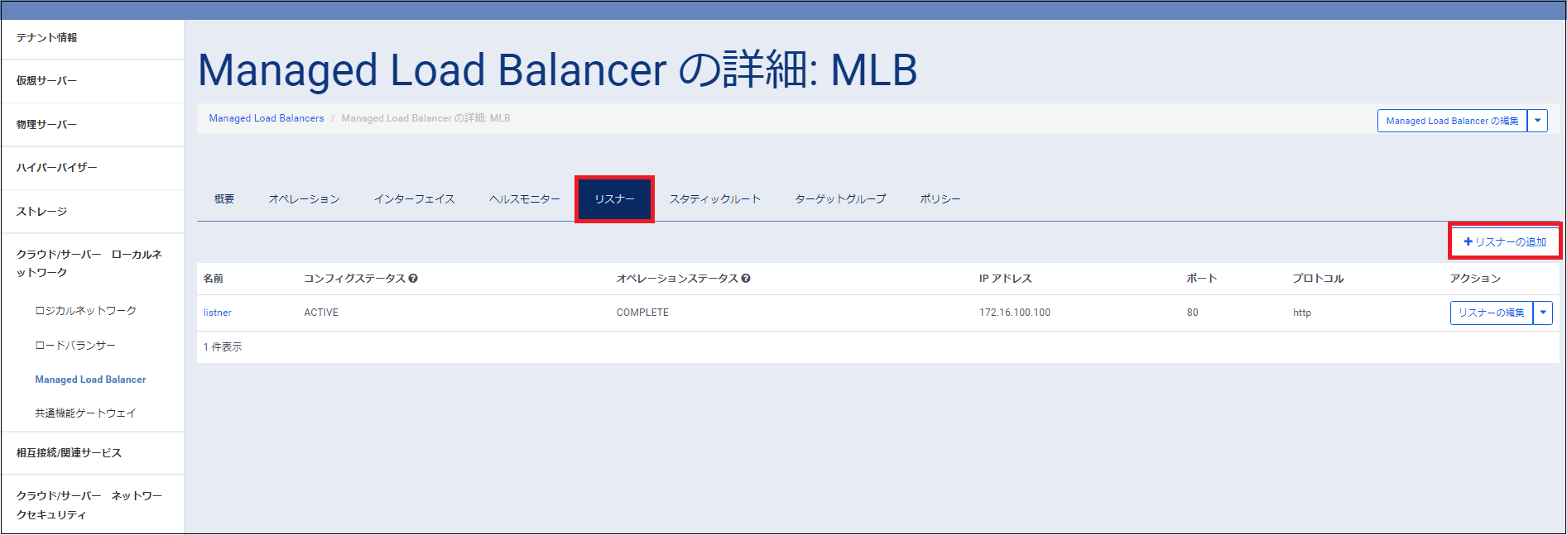Select Managed Load Balancer sidebar item
This screenshot has width=1567, height=535.
(90, 380)
